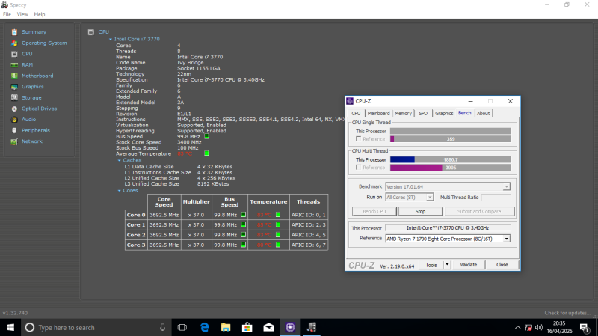
Task: Open Mail app from taskbar
Action: [x=269, y=327]
